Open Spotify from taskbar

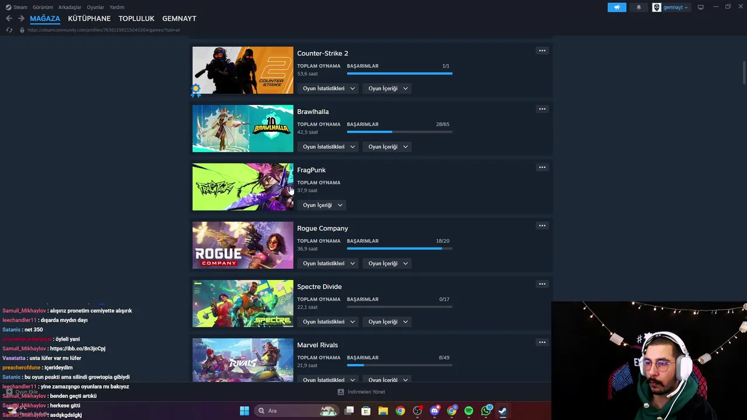click(469, 411)
